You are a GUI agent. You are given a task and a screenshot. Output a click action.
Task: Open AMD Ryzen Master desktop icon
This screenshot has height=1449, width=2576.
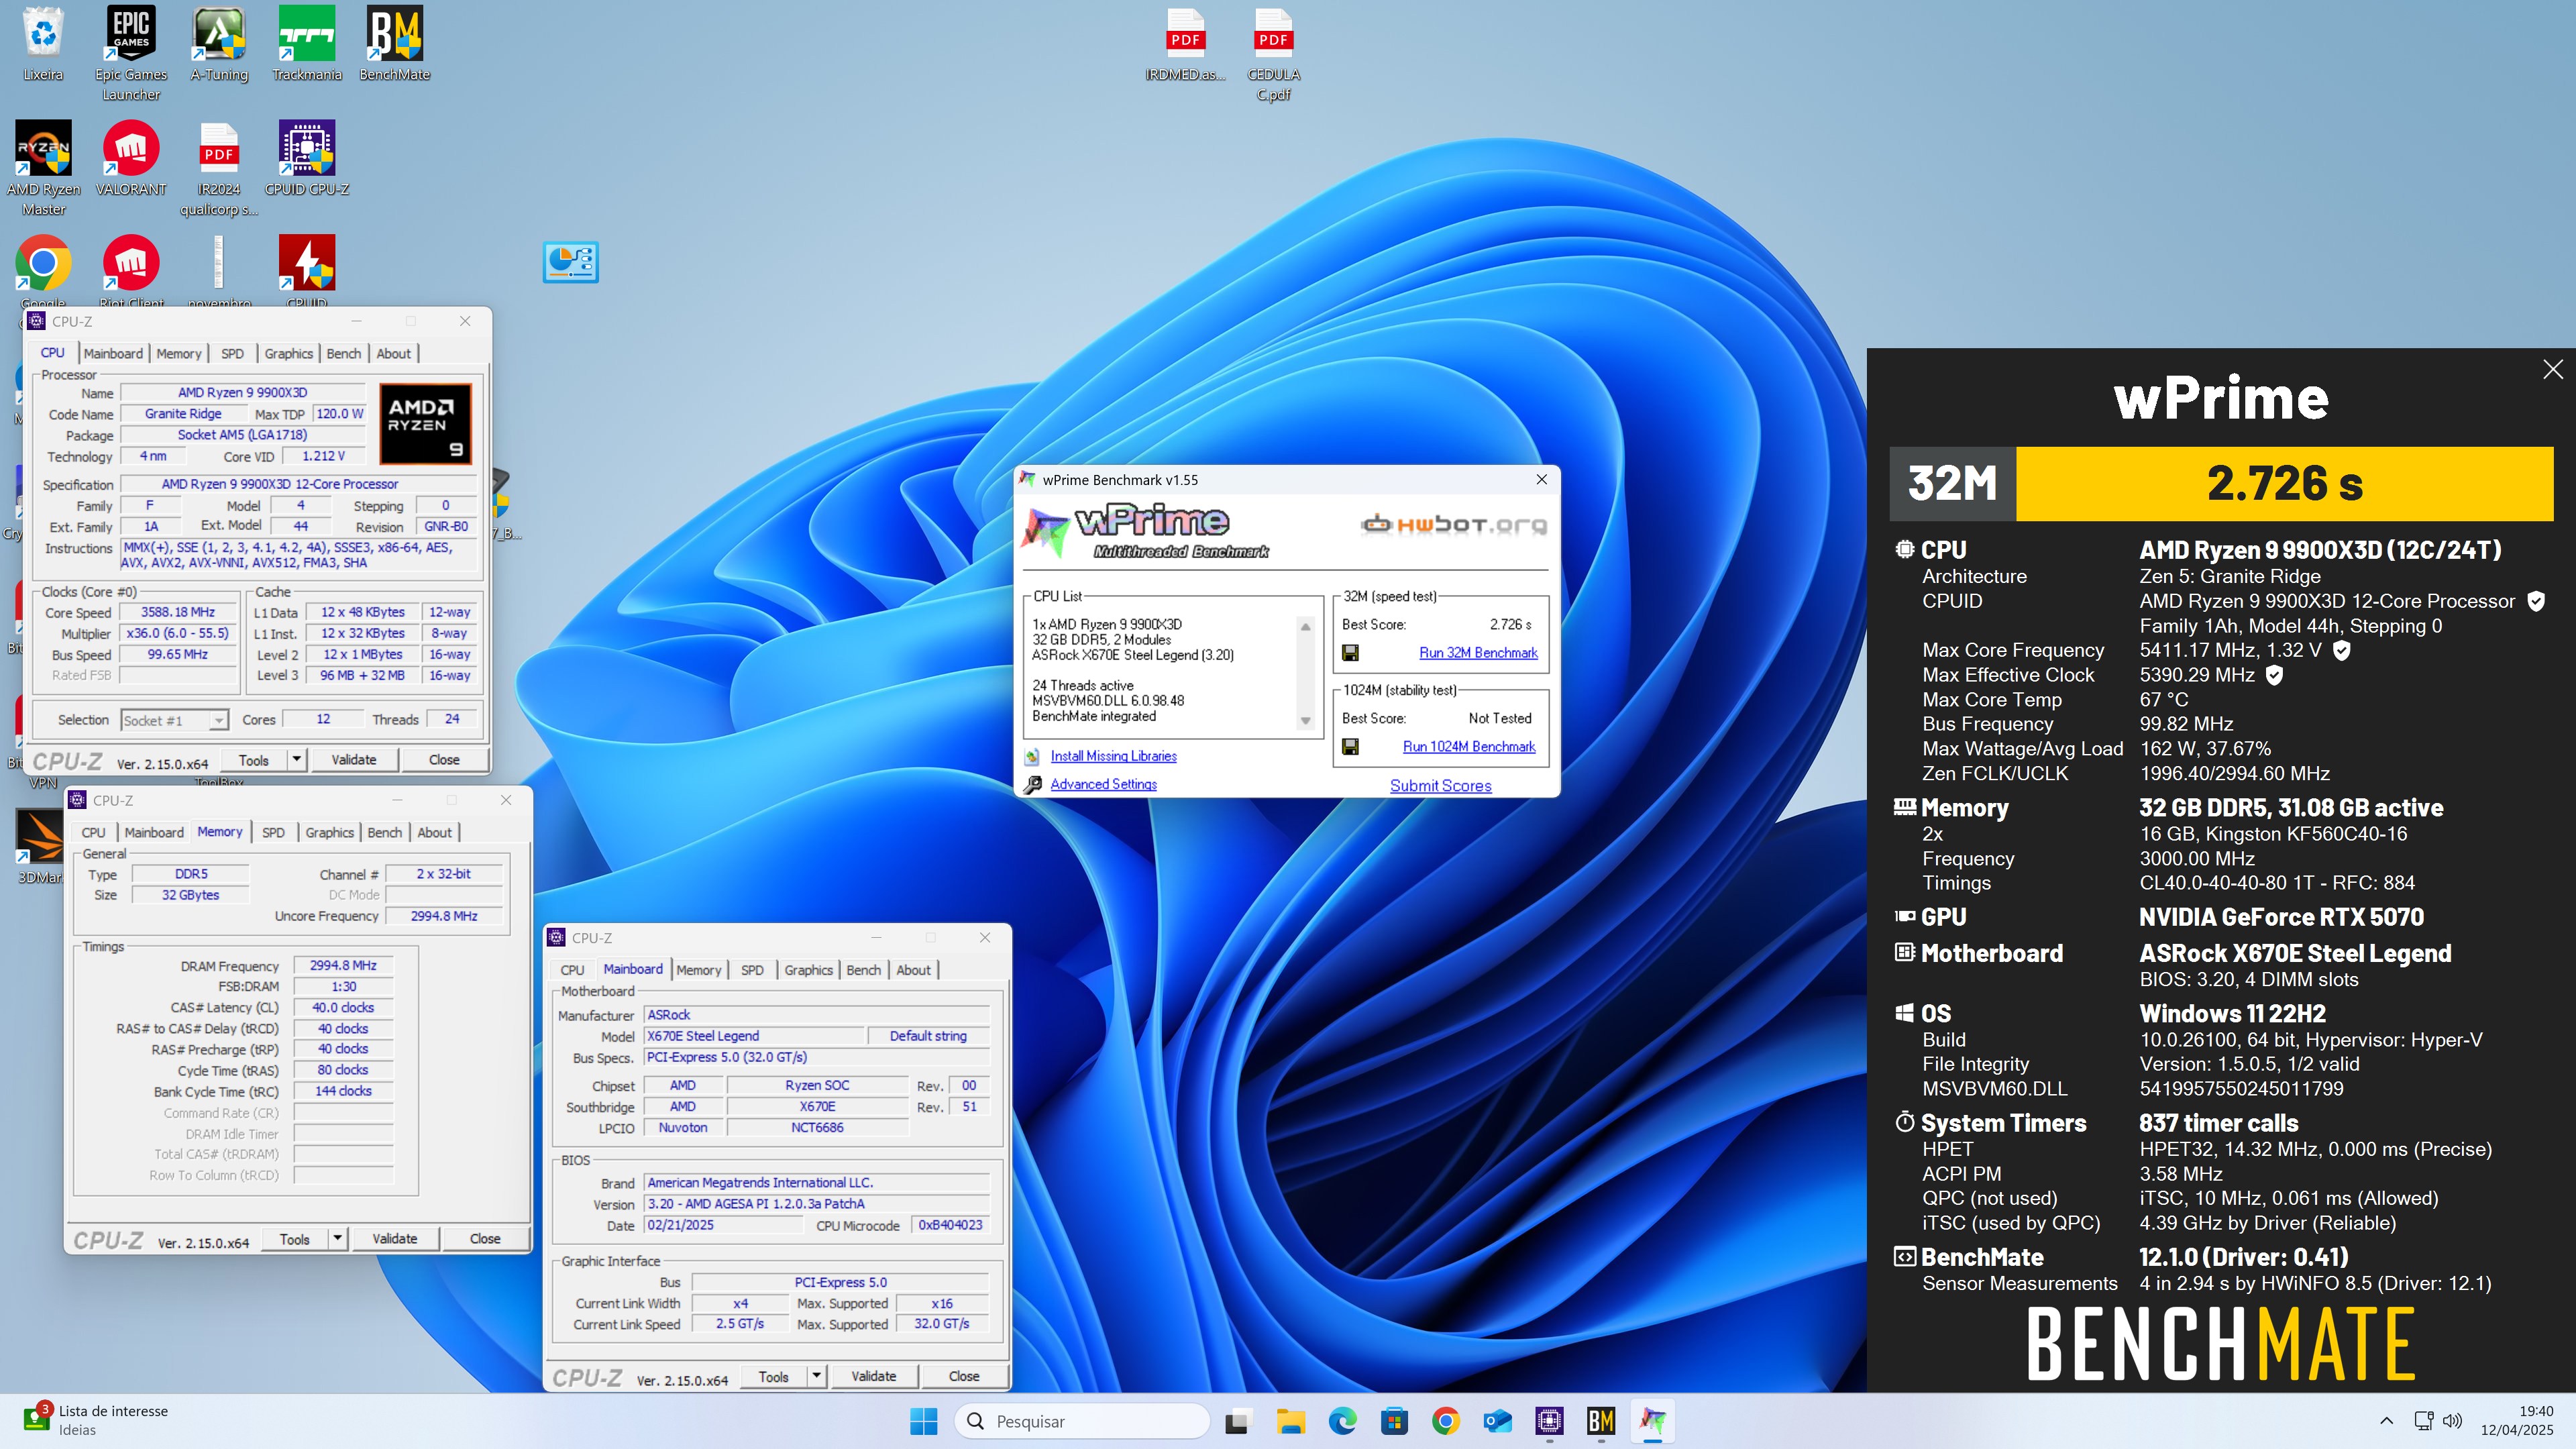(x=43, y=168)
